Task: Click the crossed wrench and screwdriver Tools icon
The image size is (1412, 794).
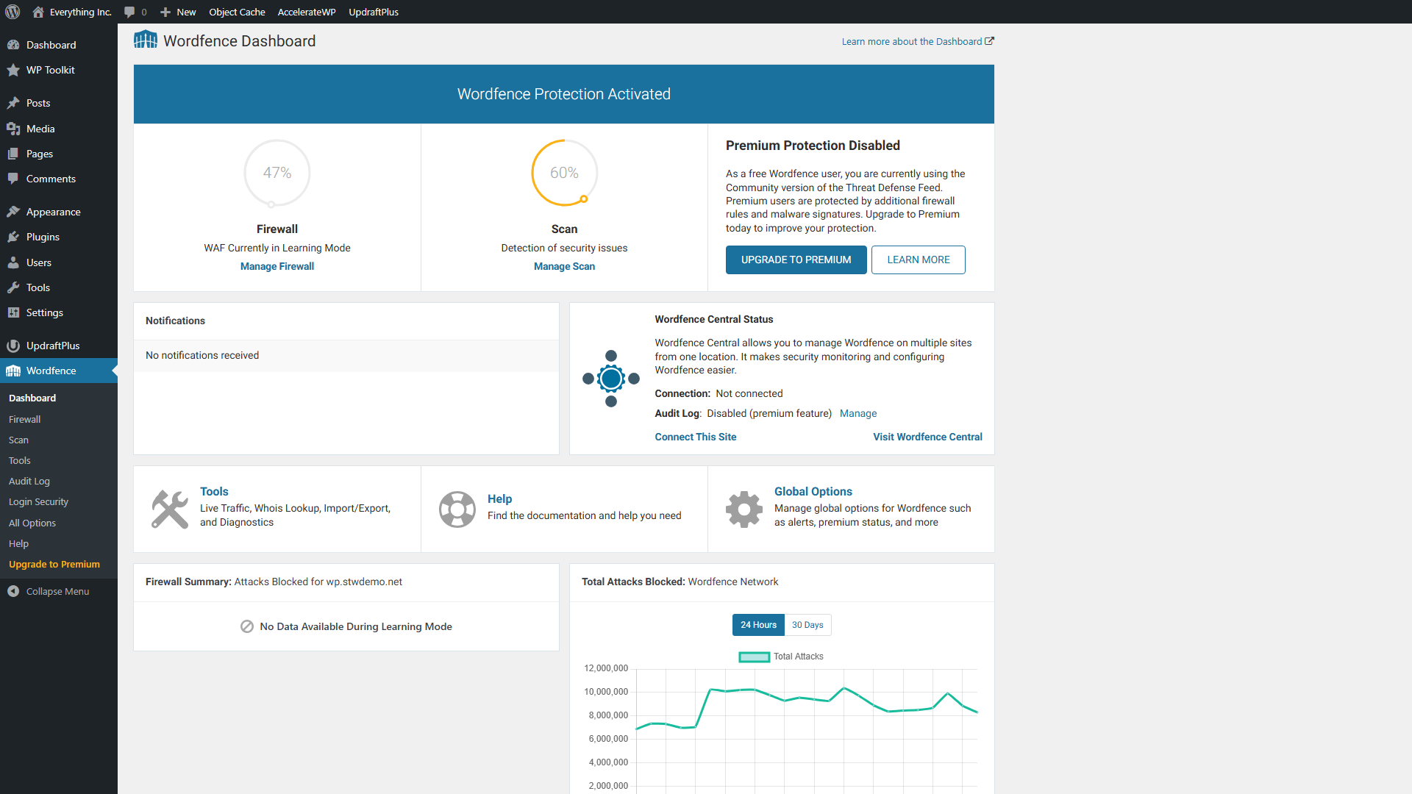Action: [170, 509]
